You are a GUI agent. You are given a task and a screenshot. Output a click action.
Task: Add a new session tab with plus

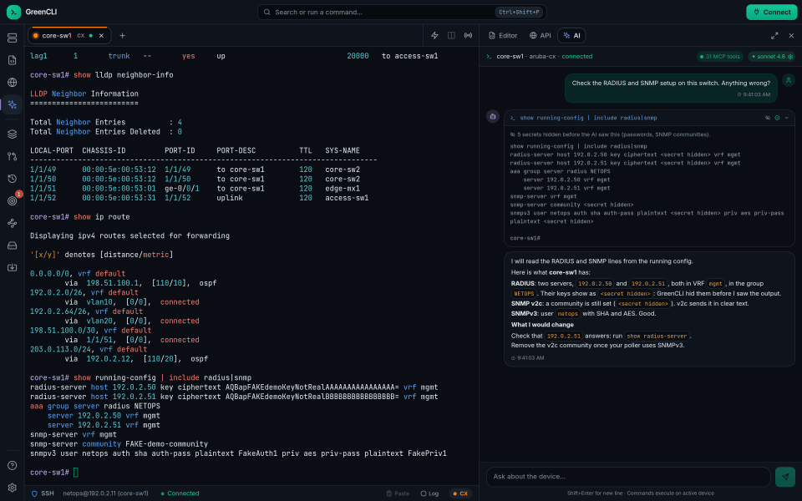122,36
